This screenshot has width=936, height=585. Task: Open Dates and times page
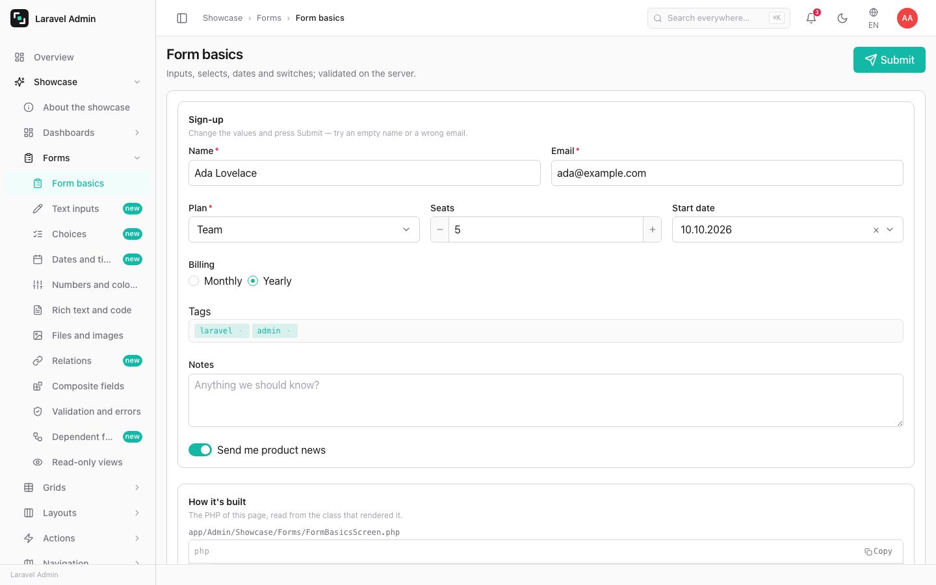[x=78, y=259]
